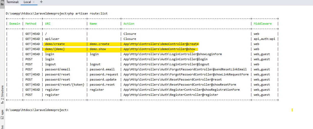Click the demoController@show action
This screenshot has height=129, width=313.
(159, 49)
